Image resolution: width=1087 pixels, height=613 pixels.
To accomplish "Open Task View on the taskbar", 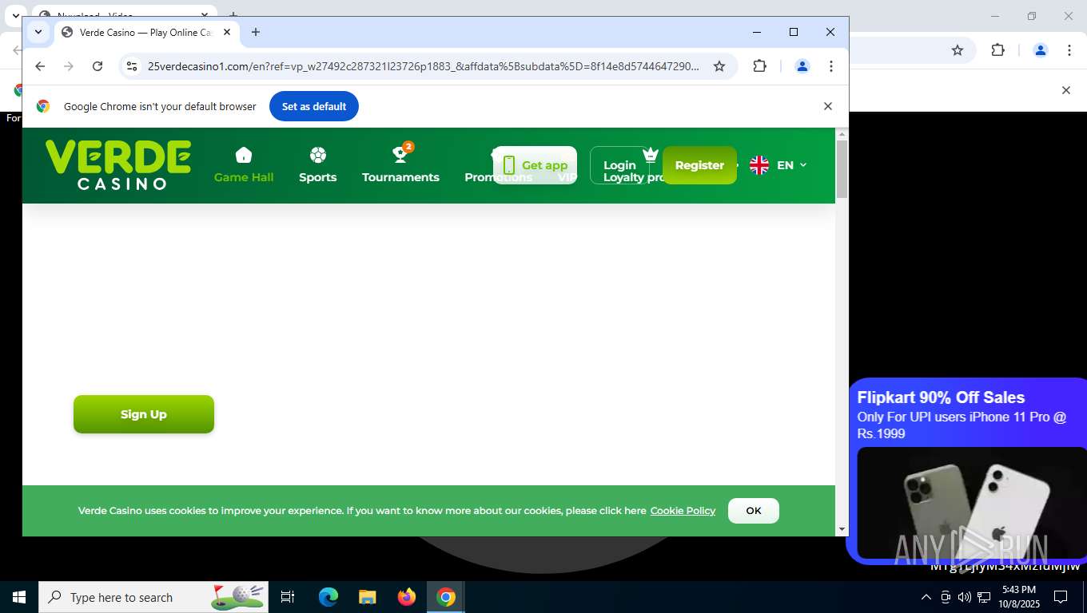I will pyautogui.click(x=288, y=597).
